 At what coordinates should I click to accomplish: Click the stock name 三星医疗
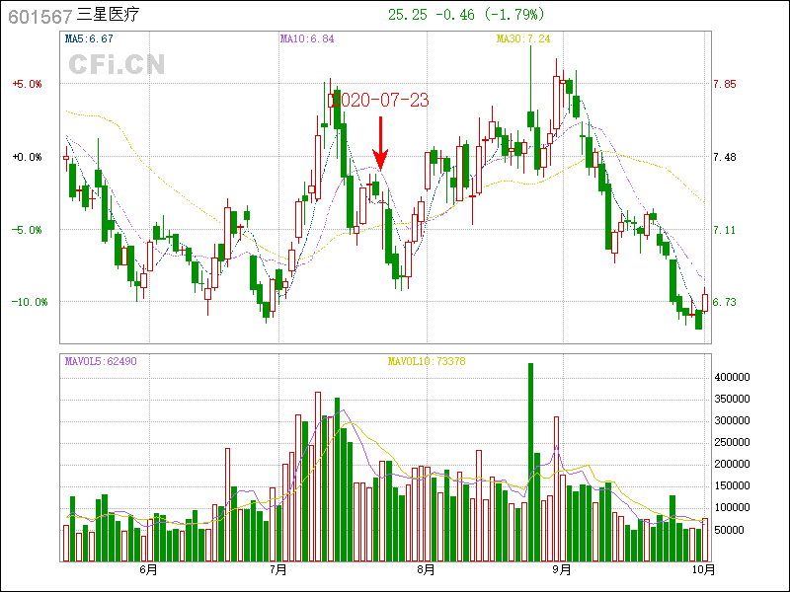pos(112,15)
